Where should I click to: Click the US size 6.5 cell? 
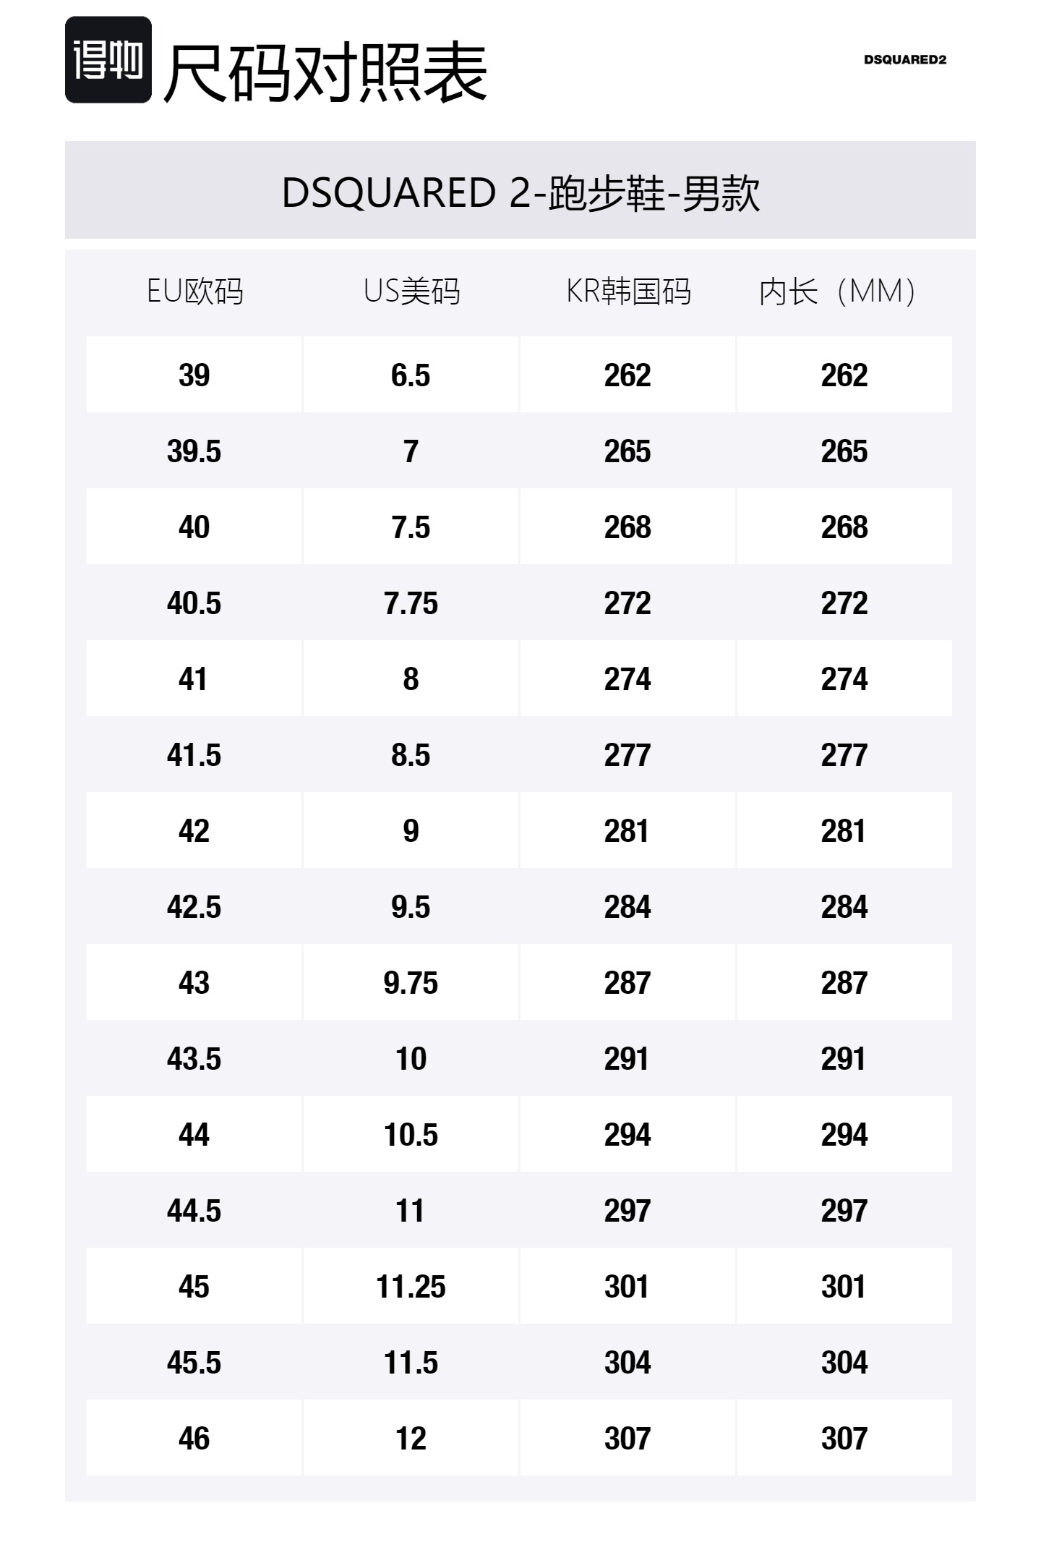click(x=411, y=375)
